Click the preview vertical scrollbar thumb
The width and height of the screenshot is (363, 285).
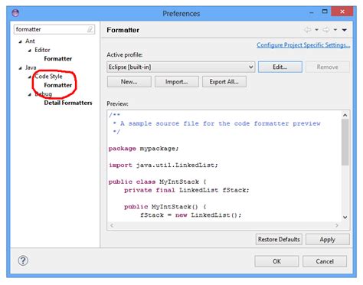pos(345,142)
